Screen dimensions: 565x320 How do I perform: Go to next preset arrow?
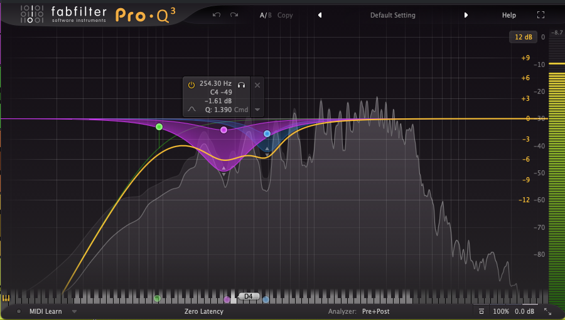click(466, 15)
